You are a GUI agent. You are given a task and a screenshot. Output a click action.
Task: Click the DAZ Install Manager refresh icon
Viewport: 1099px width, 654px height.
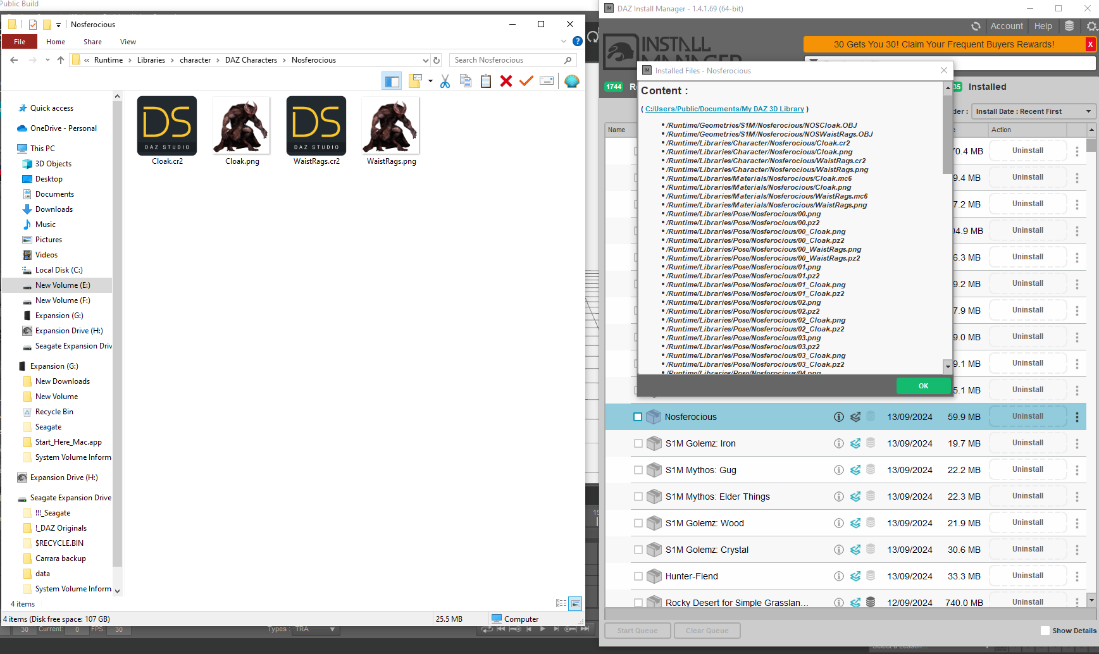976,26
